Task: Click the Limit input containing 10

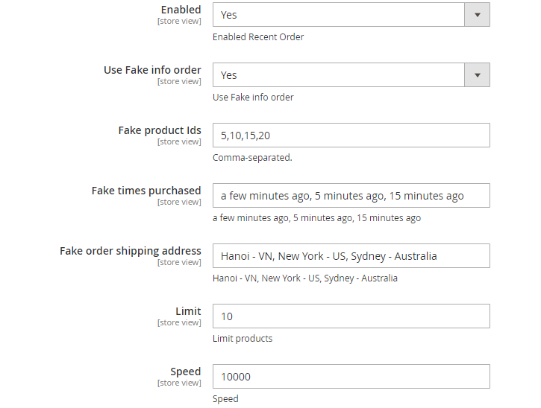Action: click(351, 316)
